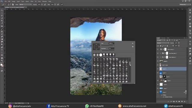Switch to the Paths tab
Viewport: 192px width, 108px height.
tap(168, 38)
